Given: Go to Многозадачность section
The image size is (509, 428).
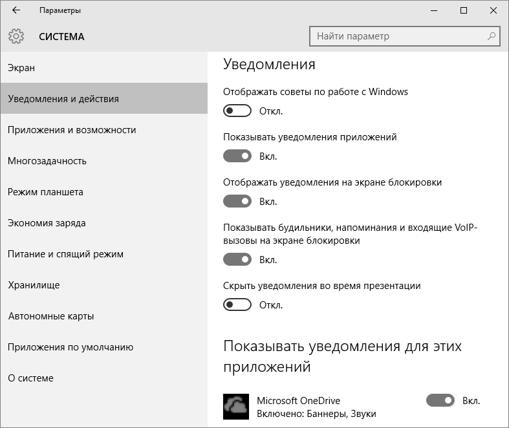Looking at the screenshot, I should (x=47, y=161).
